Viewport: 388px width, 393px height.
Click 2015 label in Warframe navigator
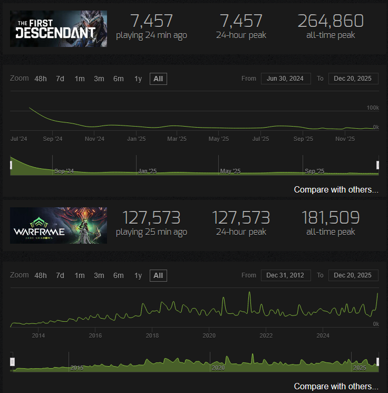[x=76, y=368]
